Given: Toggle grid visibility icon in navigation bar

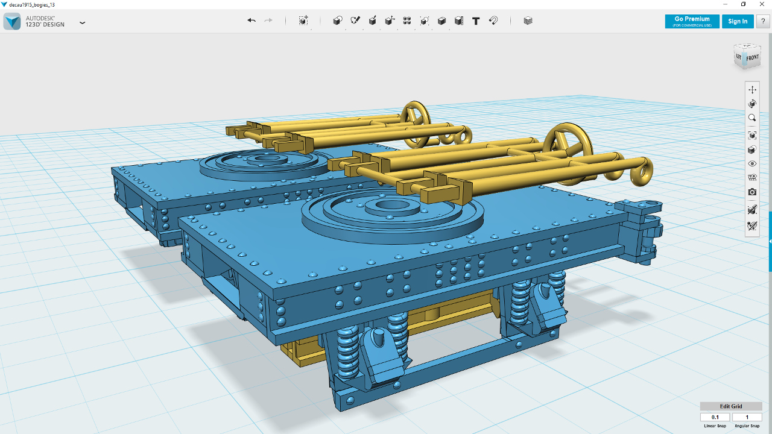Looking at the screenshot, I should 752,178.
